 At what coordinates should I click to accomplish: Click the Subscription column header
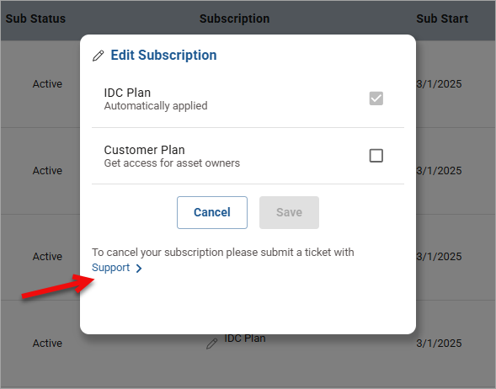pyautogui.click(x=234, y=19)
